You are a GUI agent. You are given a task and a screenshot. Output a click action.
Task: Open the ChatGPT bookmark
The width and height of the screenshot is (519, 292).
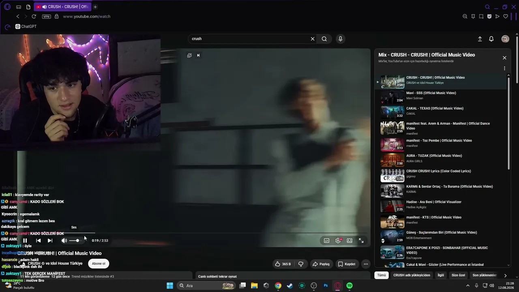tap(26, 26)
